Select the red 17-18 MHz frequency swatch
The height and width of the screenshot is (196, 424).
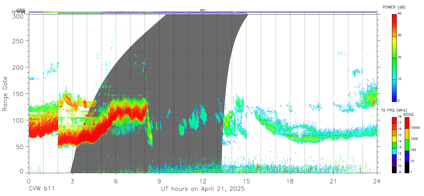(x=394, y=120)
